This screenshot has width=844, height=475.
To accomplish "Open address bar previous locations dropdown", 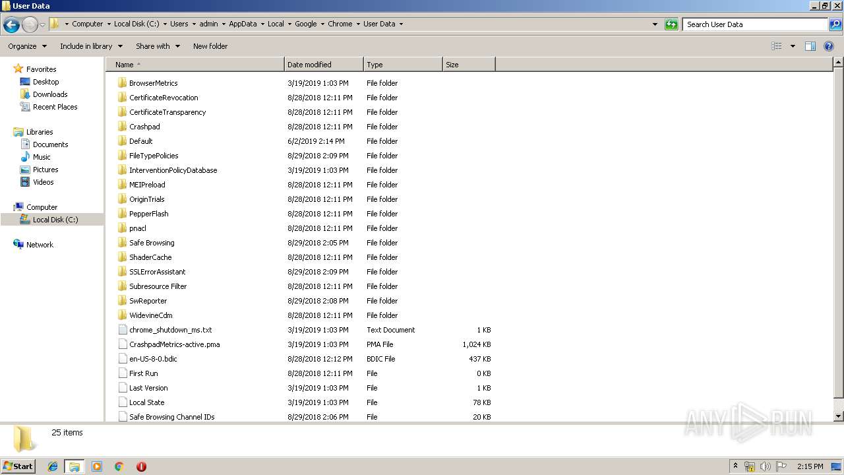I will click(x=655, y=24).
